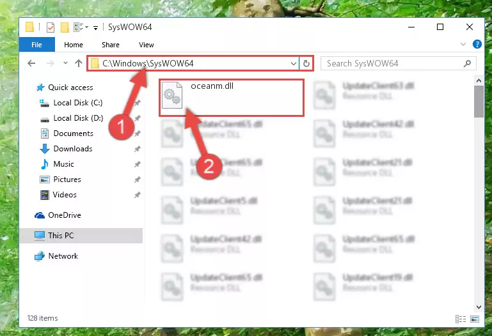Expand the address bar history dropdown
Screen dimensions: 492x336
[x=294, y=64]
